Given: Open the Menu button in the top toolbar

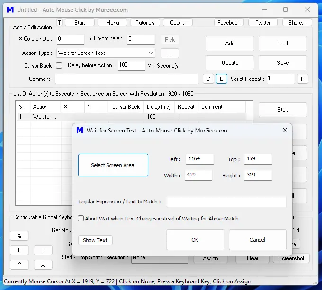Looking at the screenshot, I should 112,22.
